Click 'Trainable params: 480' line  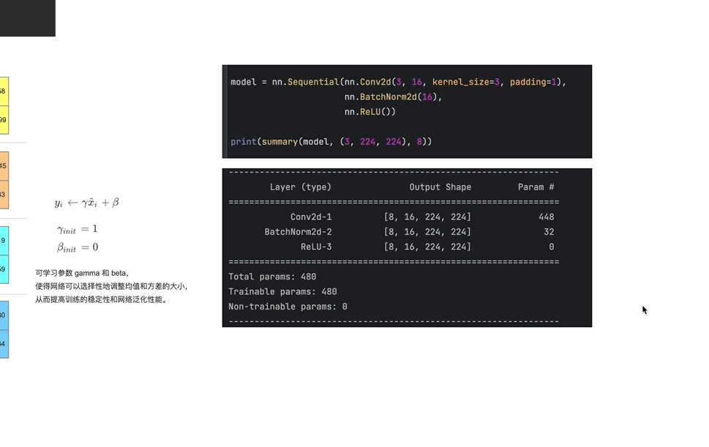click(x=282, y=291)
